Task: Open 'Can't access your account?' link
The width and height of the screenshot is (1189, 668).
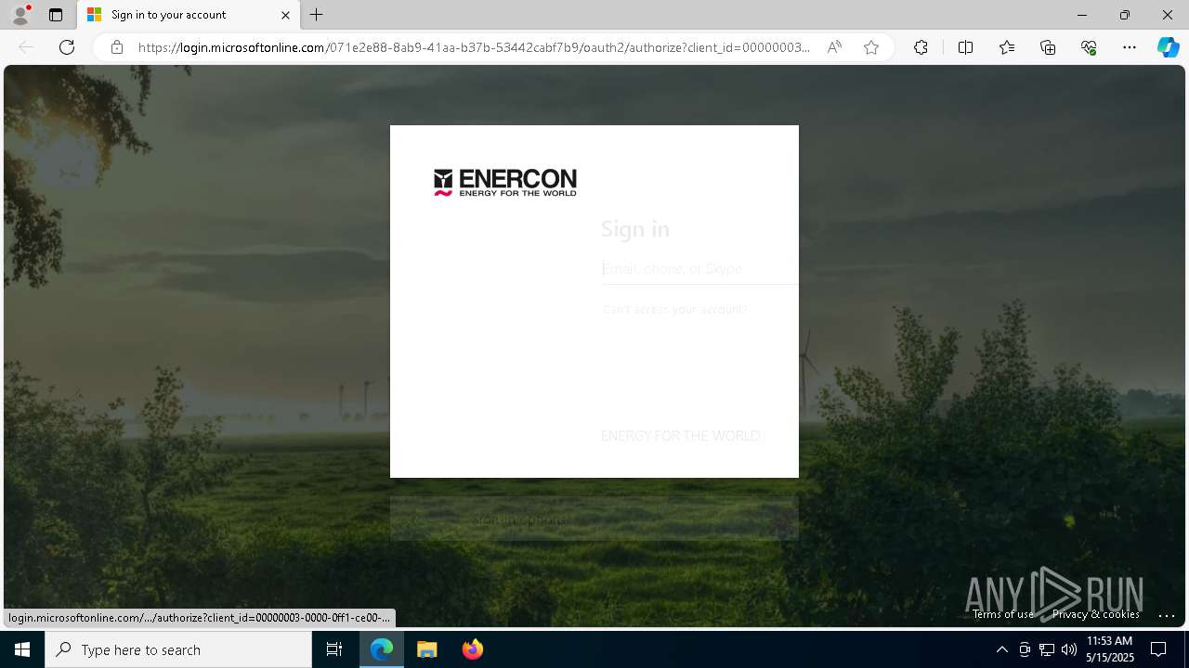Action: point(675,309)
